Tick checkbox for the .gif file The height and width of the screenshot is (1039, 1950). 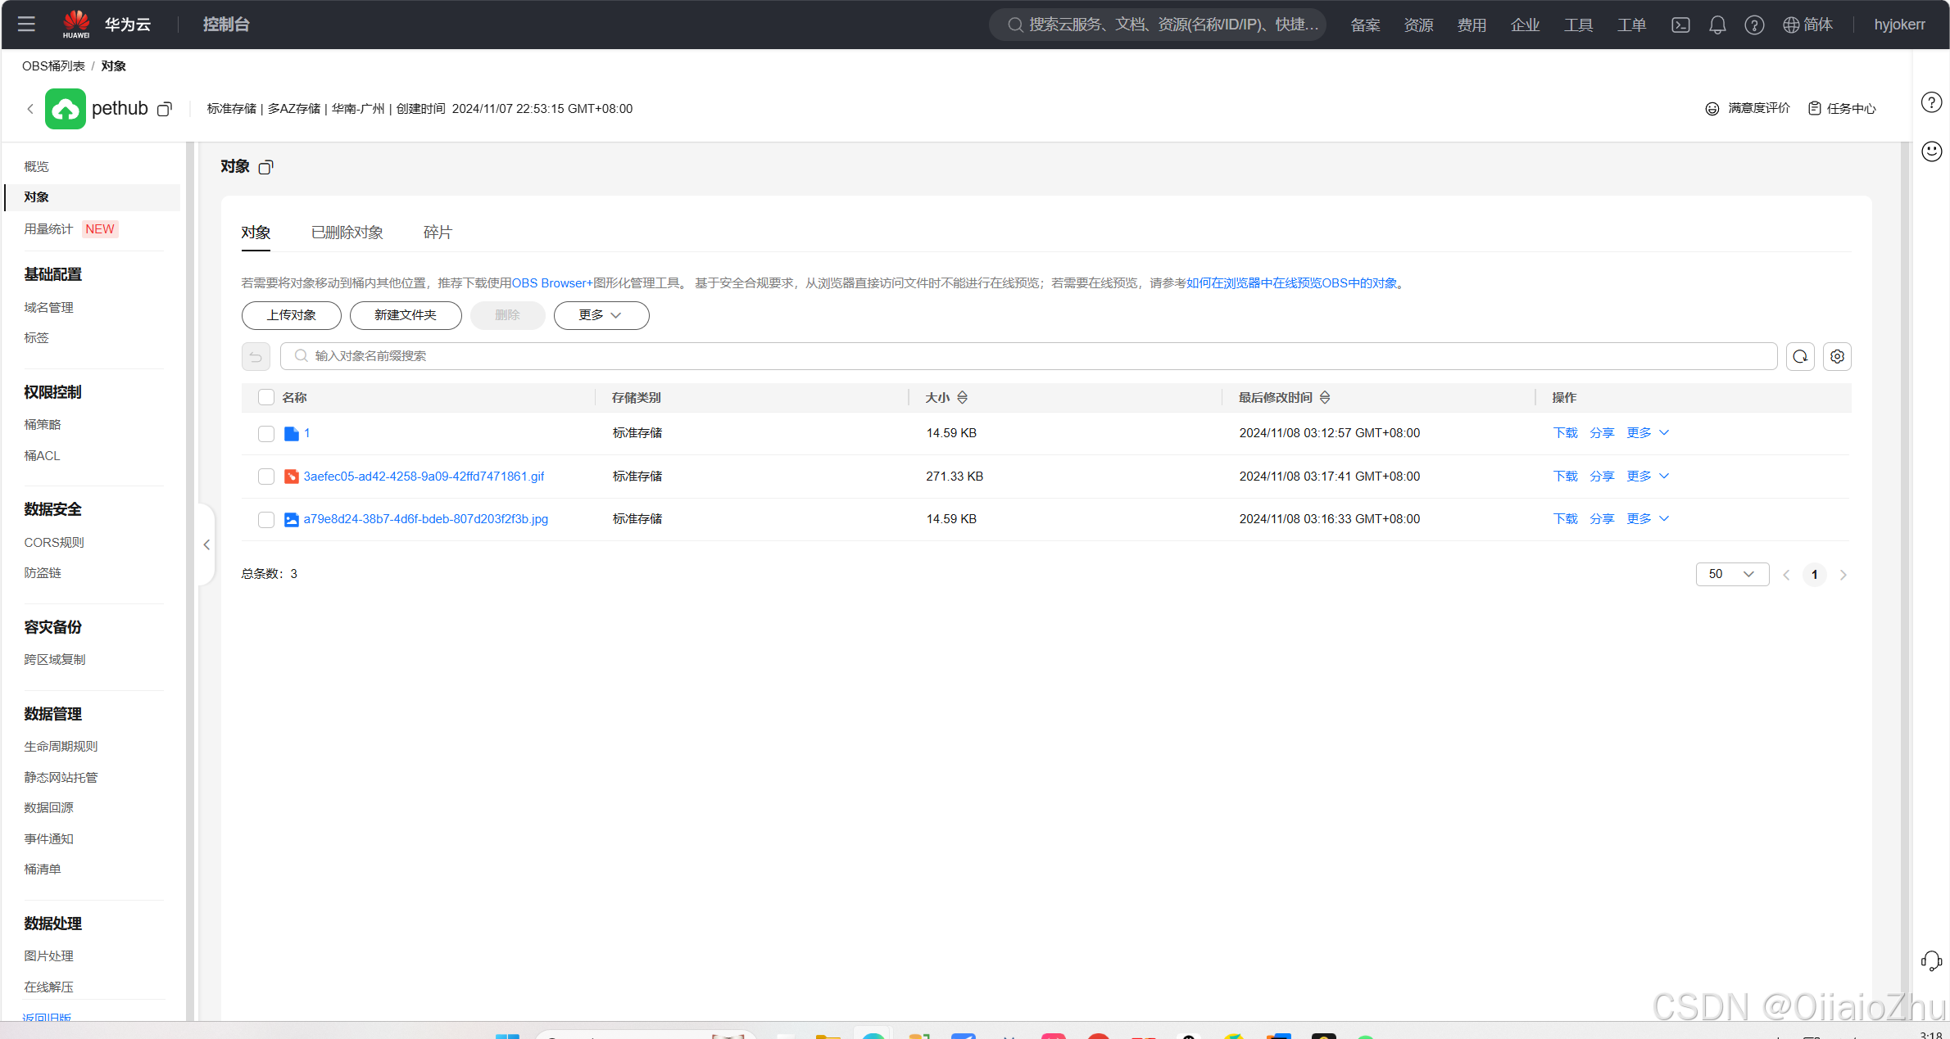pyautogui.click(x=265, y=477)
